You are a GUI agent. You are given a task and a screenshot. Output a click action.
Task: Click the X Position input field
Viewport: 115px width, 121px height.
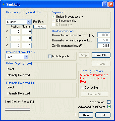(x=15, y=32)
